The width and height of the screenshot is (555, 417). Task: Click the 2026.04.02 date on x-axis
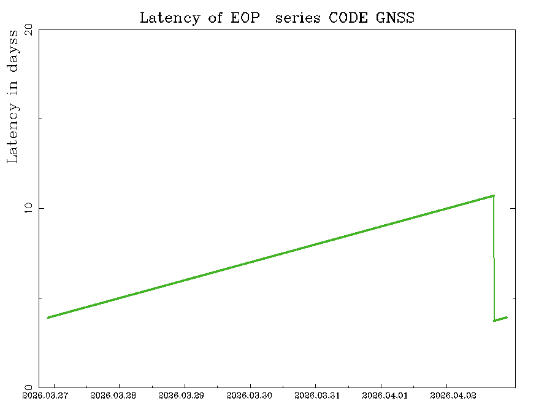453,396
